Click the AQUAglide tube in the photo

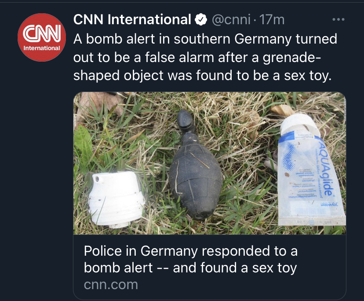[311, 172]
